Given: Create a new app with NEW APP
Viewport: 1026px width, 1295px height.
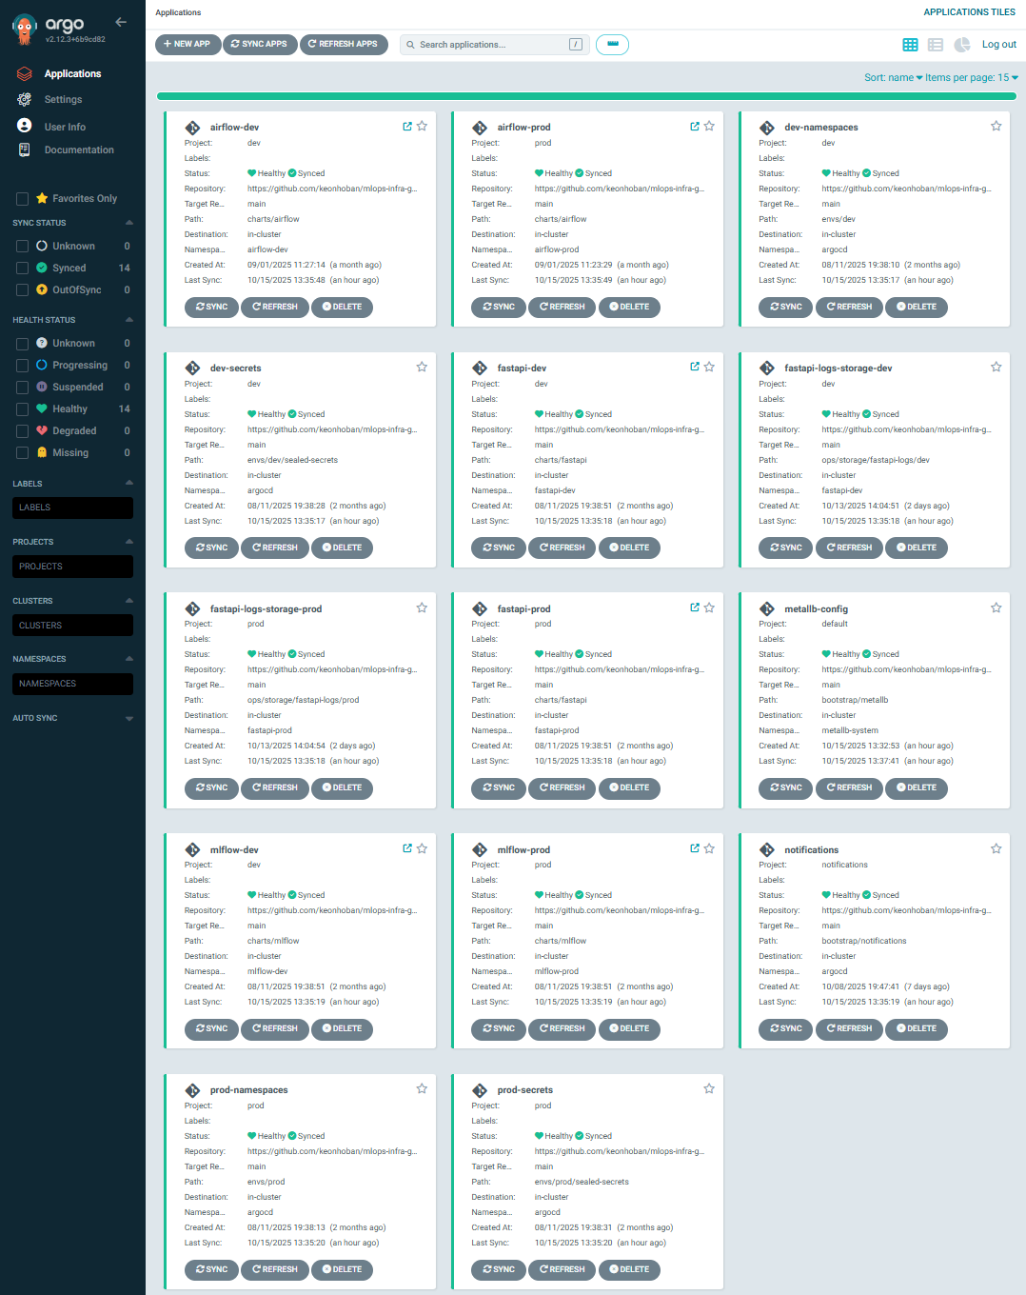Looking at the screenshot, I should tap(187, 44).
